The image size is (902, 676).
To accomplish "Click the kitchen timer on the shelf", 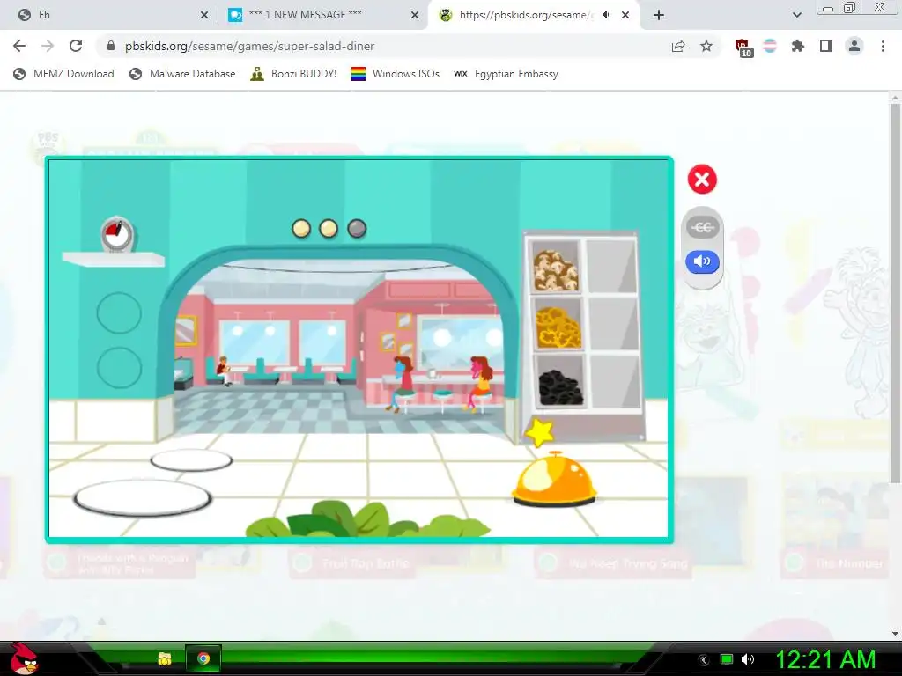I will [x=117, y=234].
